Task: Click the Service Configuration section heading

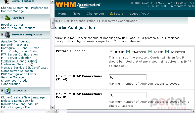Action: [27, 35]
